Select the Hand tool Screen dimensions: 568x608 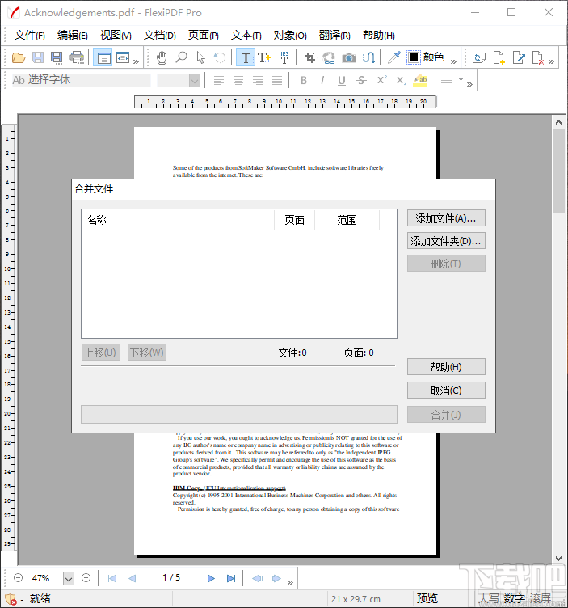pyautogui.click(x=162, y=58)
